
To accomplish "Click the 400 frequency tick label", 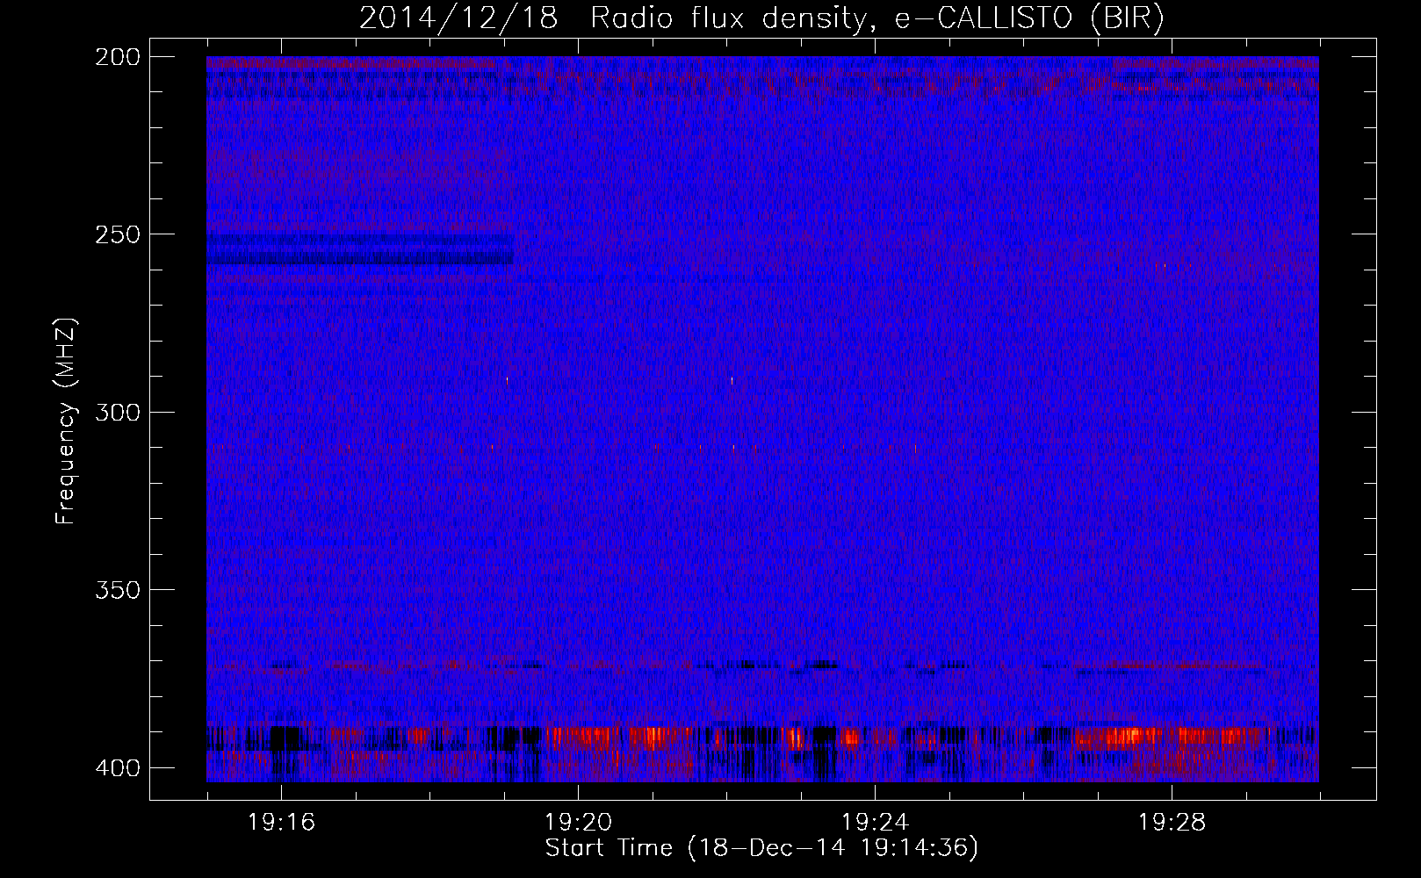I will 117,768.
